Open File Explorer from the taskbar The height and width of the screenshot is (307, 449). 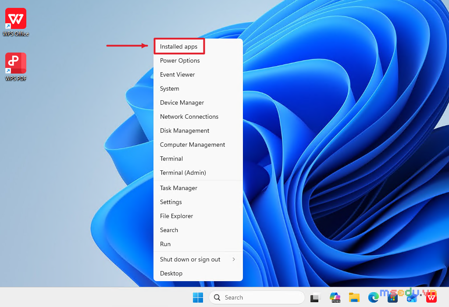354,297
